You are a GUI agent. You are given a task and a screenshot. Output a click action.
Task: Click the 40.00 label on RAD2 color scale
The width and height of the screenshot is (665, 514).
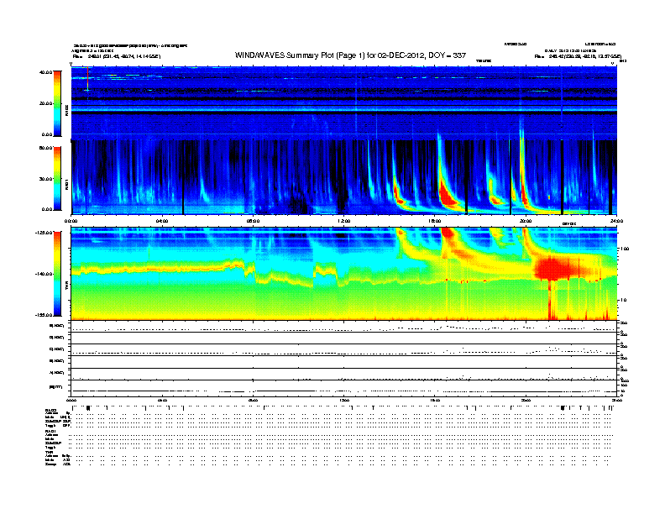tap(45, 72)
